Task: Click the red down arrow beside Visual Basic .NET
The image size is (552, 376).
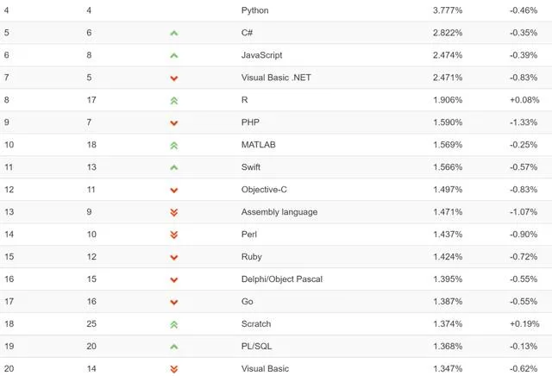Action: click(x=174, y=78)
